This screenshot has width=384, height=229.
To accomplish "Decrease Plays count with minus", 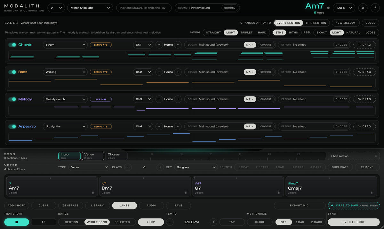I will click(128, 167).
